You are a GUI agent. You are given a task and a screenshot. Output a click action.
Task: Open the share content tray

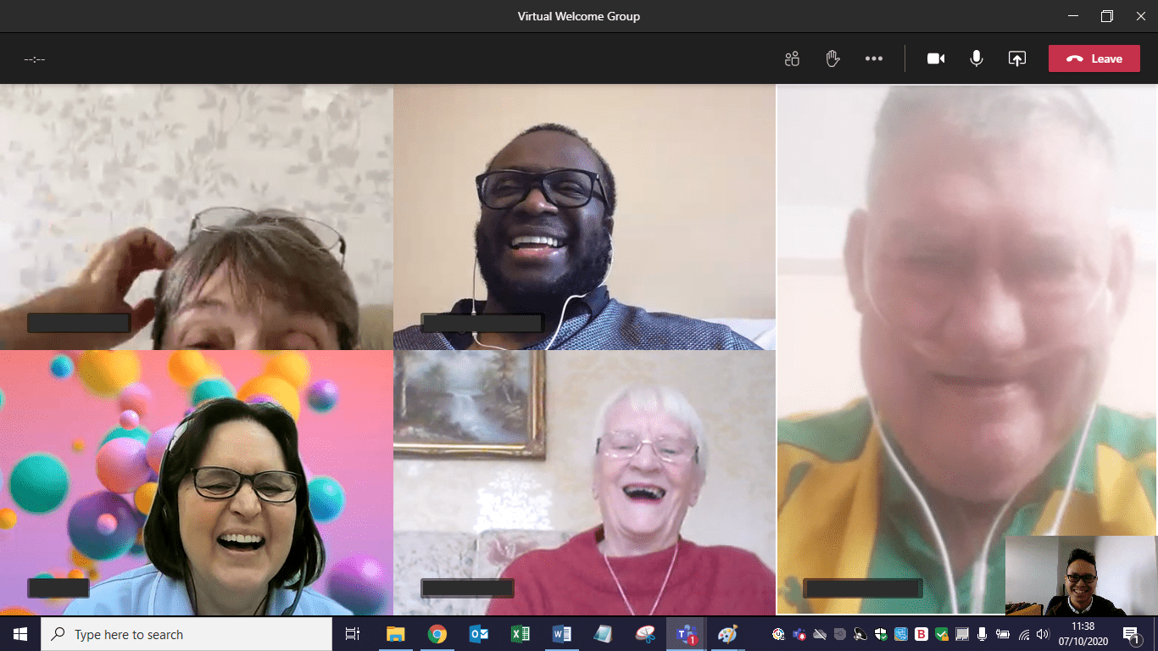(1017, 58)
